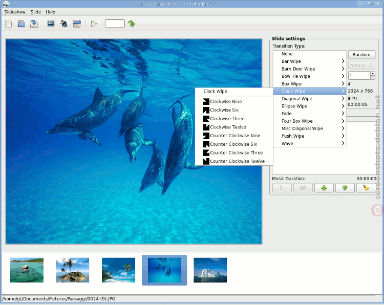
Task: Click the status bar file path text
Action: pyautogui.click(x=59, y=299)
